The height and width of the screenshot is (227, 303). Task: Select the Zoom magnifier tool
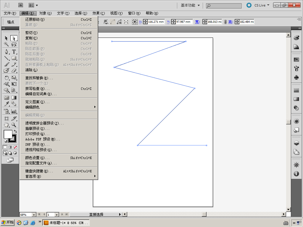coord(14,125)
